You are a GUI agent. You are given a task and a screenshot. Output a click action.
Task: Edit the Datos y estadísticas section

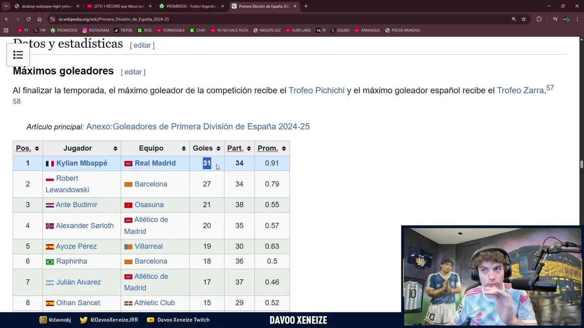tap(142, 45)
